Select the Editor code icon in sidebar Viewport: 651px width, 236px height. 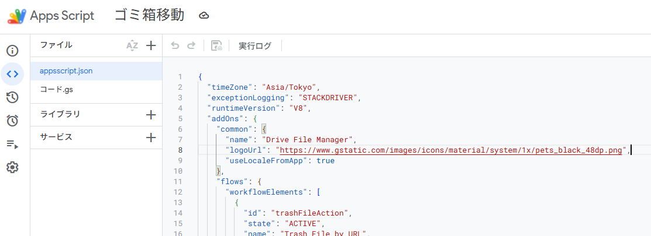click(12, 74)
